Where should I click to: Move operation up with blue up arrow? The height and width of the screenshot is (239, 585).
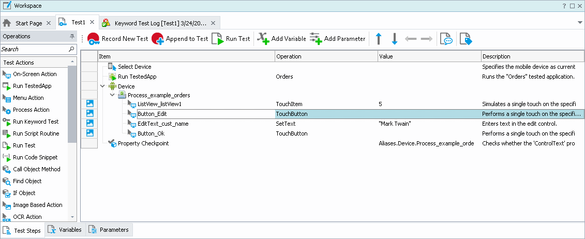[379, 39]
